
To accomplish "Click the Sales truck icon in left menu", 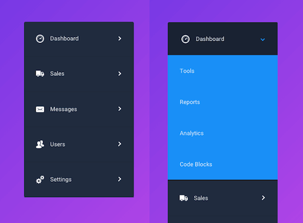I will [40, 74].
